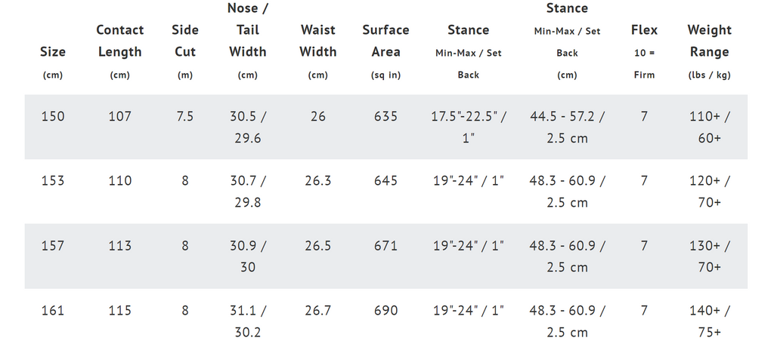Click the 7.5 side cut value
The image size is (774, 347).
185,117
